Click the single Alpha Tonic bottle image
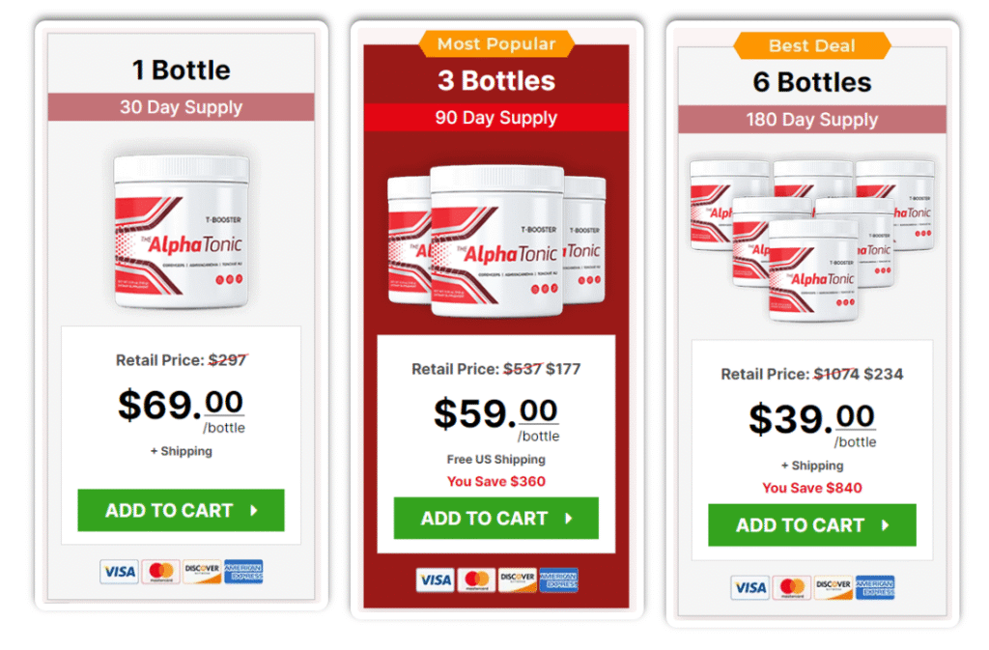The height and width of the screenshot is (650, 989). pos(181,232)
